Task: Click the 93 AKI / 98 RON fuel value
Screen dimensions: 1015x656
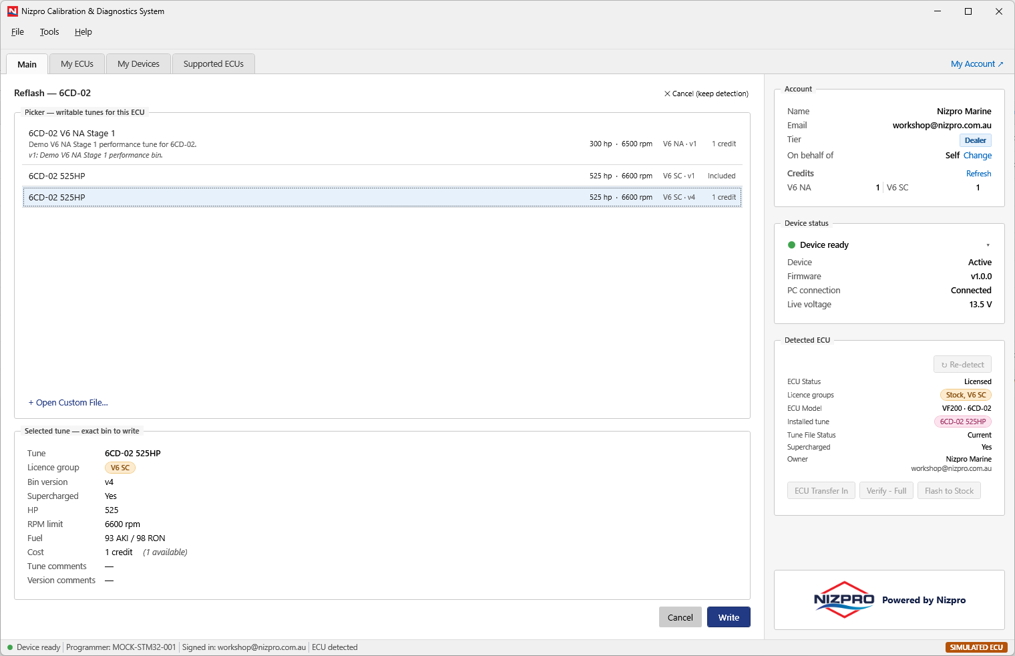Action: click(x=135, y=538)
